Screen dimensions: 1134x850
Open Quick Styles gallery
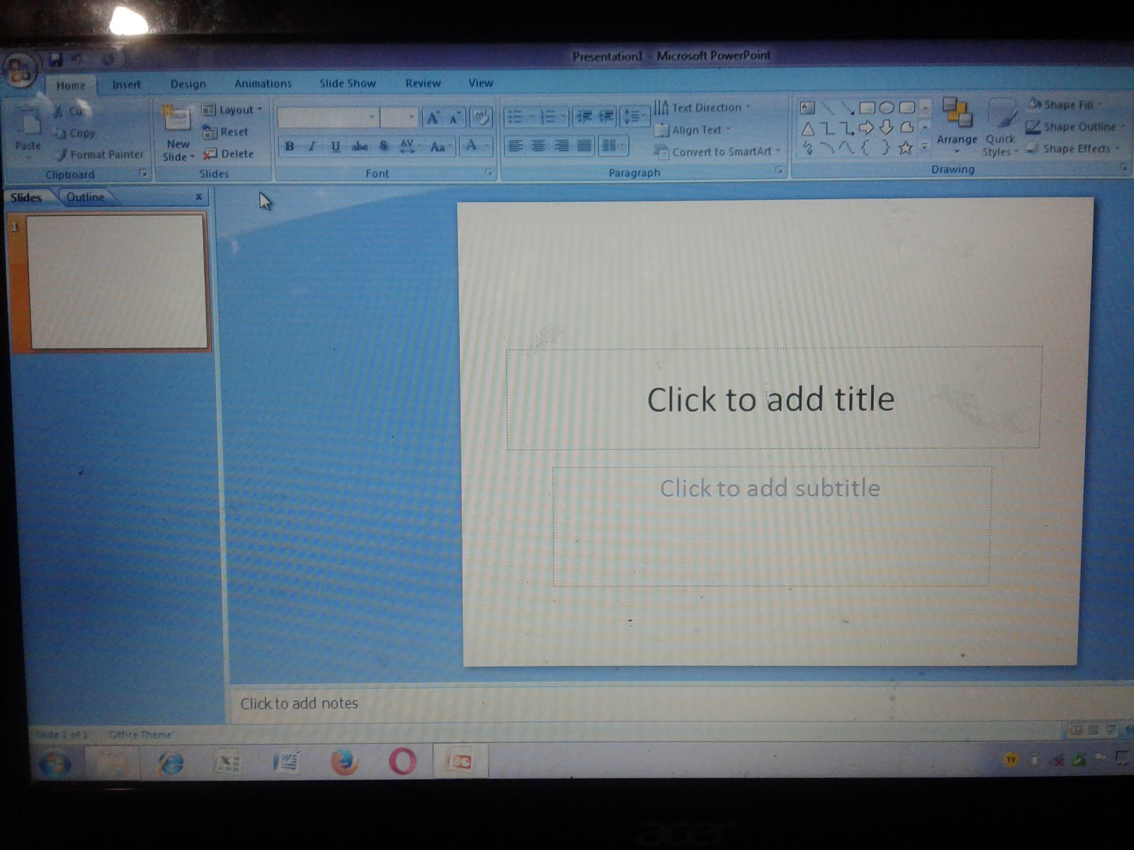[x=1000, y=127]
